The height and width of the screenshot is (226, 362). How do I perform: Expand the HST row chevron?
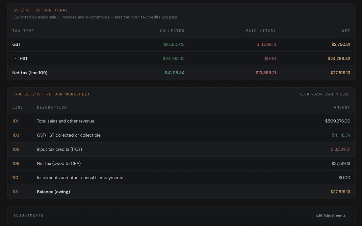pyautogui.click(x=15, y=58)
